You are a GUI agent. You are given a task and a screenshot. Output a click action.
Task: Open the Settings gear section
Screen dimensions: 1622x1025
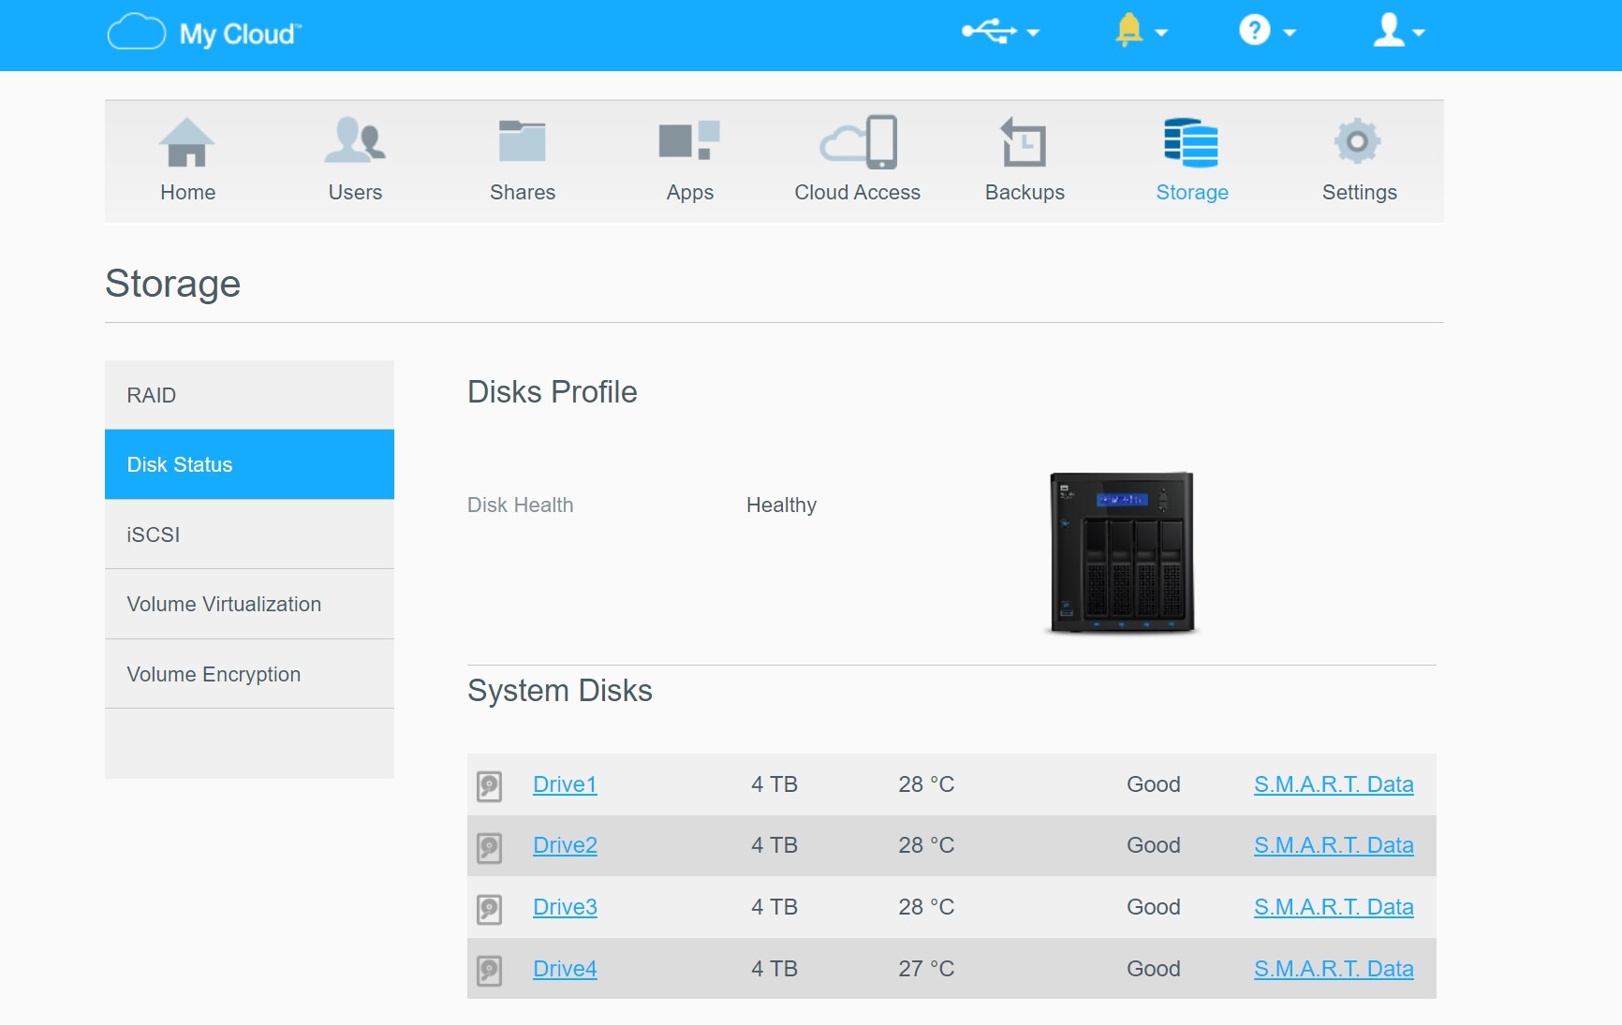pyautogui.click(x=1359, y=161)
